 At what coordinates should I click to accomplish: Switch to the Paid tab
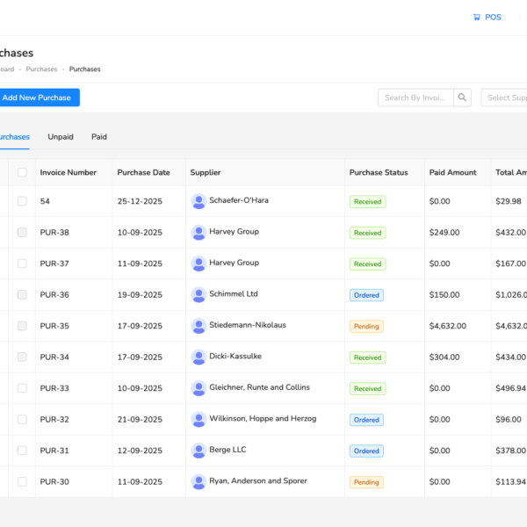pyautogui.click(x=99, y=137)
